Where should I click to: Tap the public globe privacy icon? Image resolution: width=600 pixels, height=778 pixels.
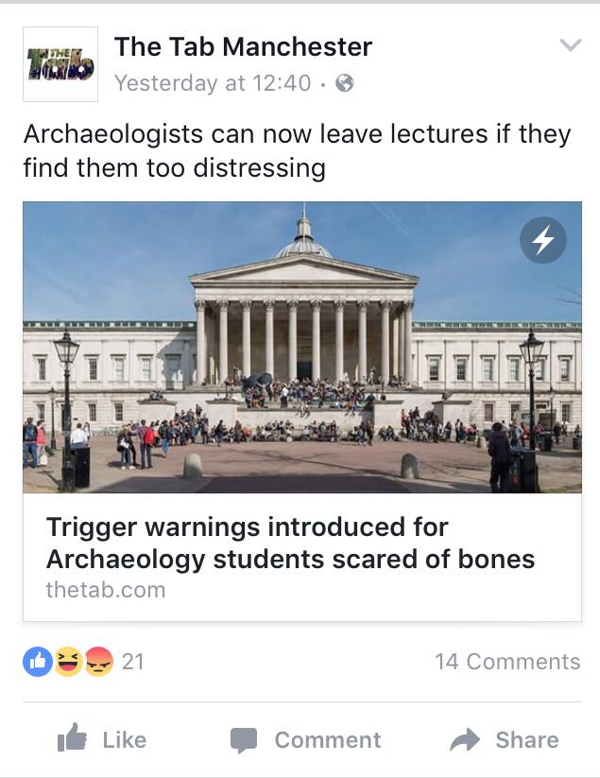click(345, 83)
